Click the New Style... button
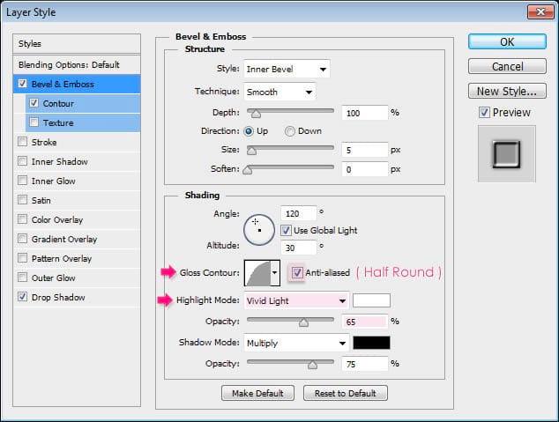 point(507,91)
